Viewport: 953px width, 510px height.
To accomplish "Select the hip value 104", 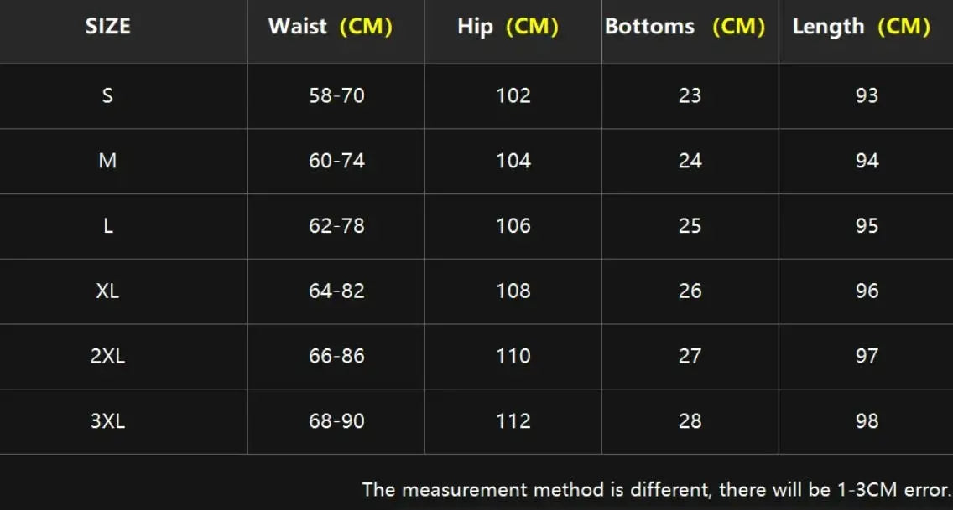I will point(513,161).
